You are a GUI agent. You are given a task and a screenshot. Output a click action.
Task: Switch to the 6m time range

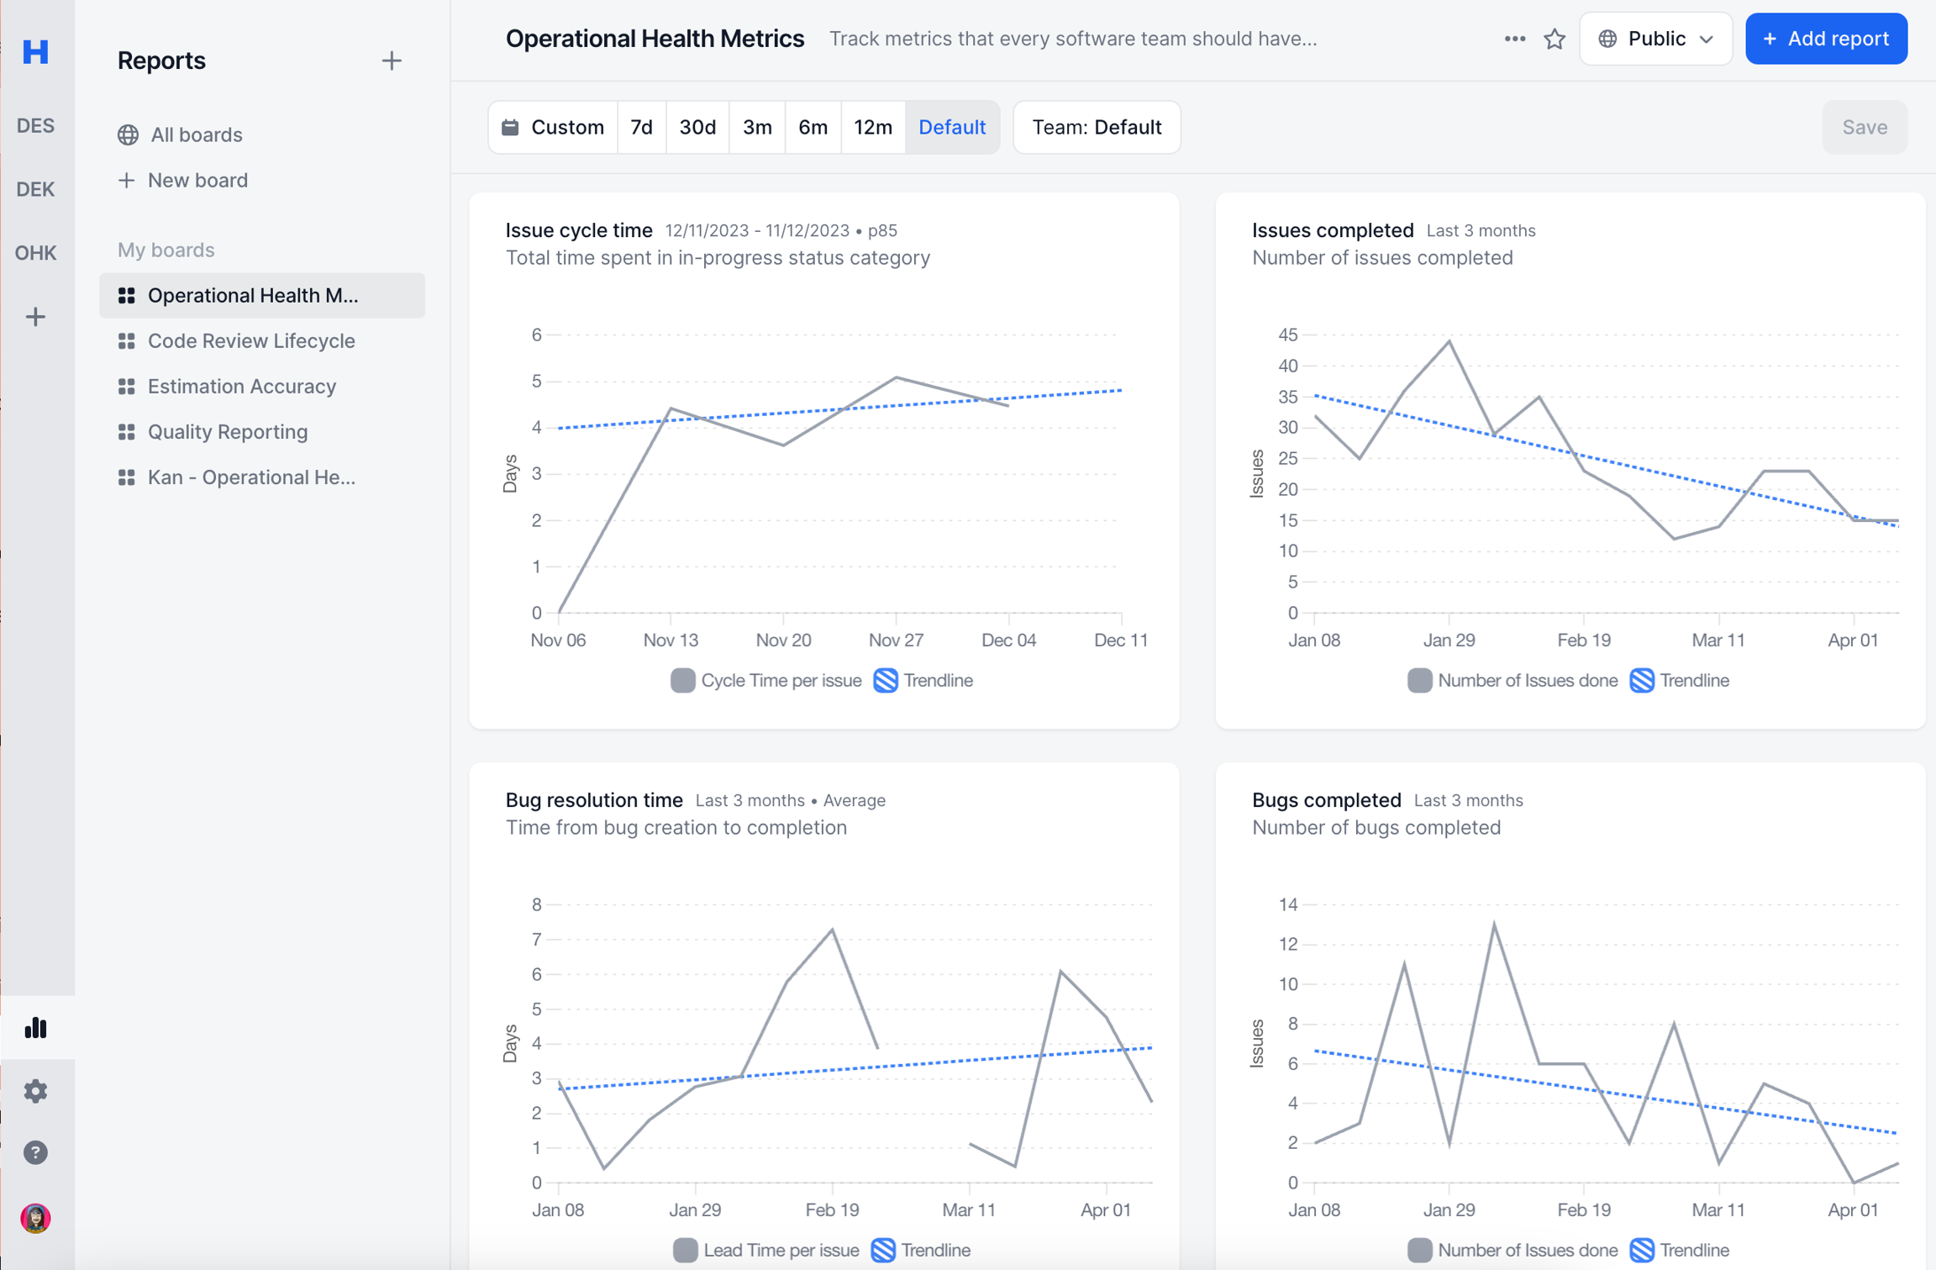[x=812, y=127]
